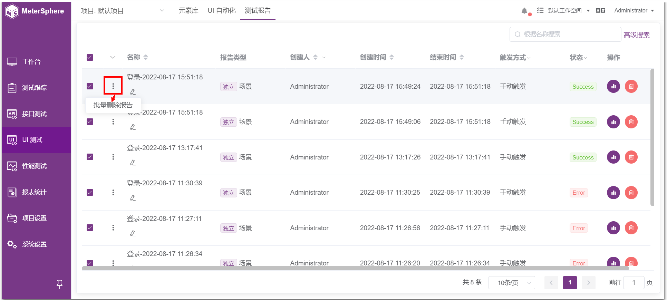This screenshot has width=667, height=302.
Task: Expand the selection chevron beside header checkbox
Action: tap(113, 57)
